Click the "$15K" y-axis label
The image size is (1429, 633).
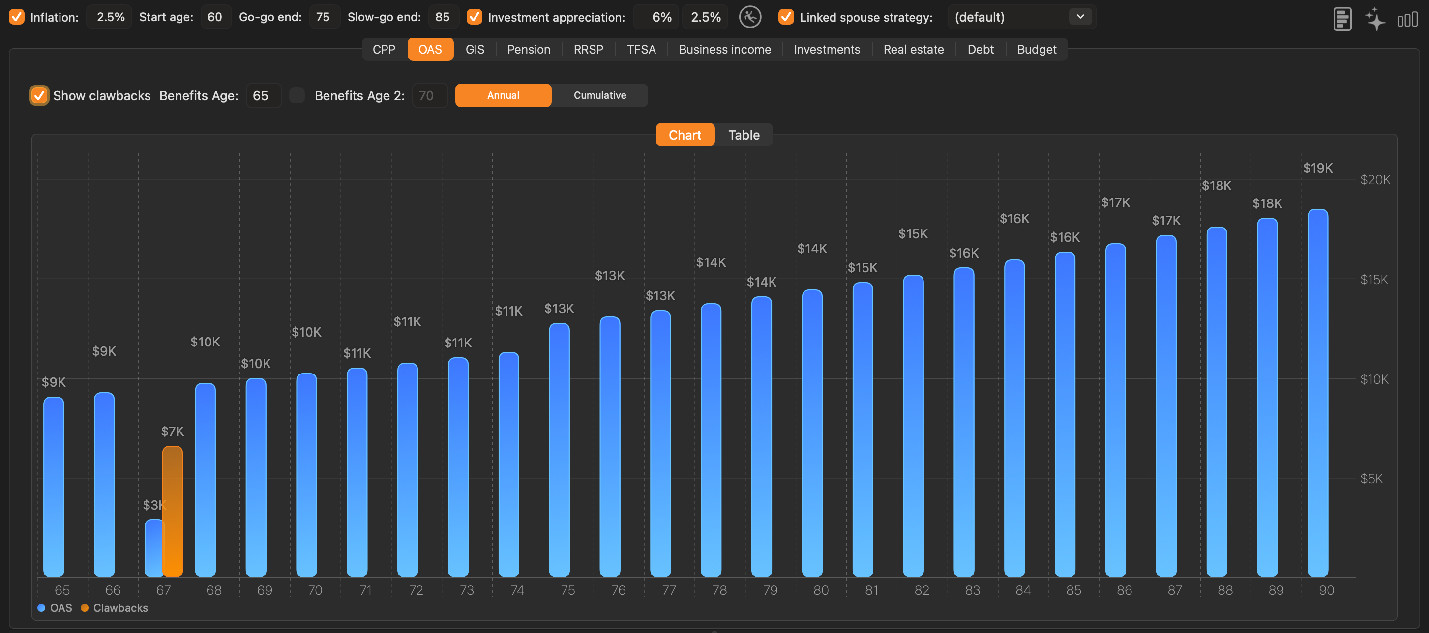click(1374, 279)
